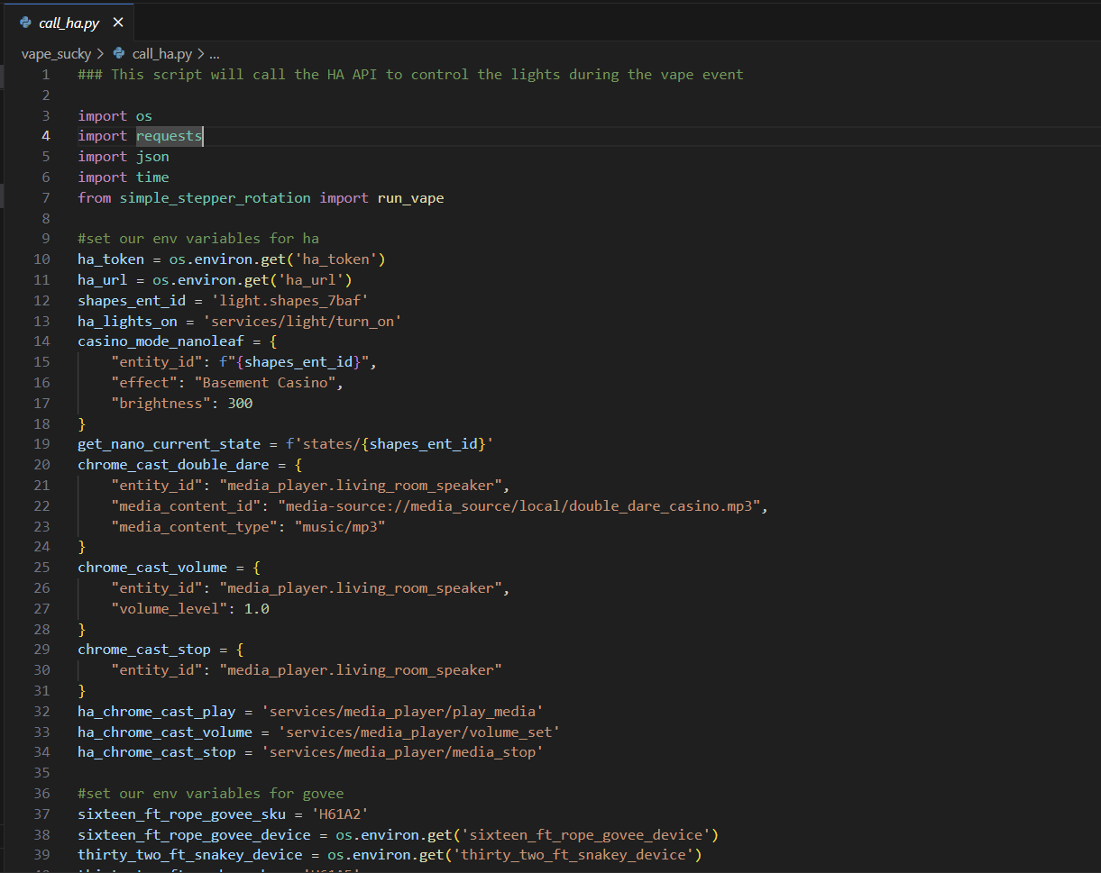
Task: Click the variable thirty_two_ft_snakey_device on line 39
Action: click(190, 855)
